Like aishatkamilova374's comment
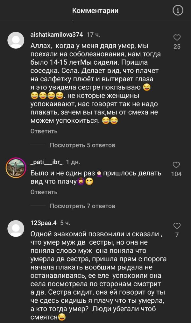Screen dimensions: 191x323 pyautogui.click(x=177, y=38)
